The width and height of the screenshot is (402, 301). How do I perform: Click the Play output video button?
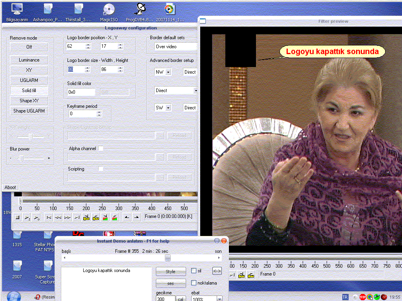[37, 218]
